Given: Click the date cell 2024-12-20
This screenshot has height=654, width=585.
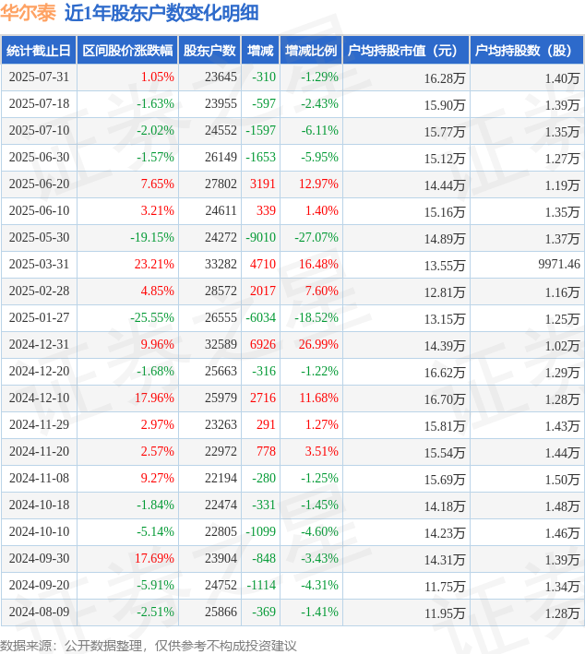Looking at the screenshot, I should pyautogui.click(x=39, y=371).
